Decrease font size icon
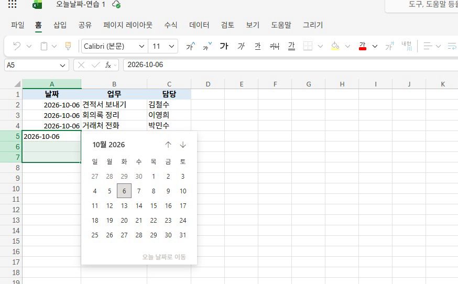The height and width of the screenshot is (284, 458). (x=207, y=46)
